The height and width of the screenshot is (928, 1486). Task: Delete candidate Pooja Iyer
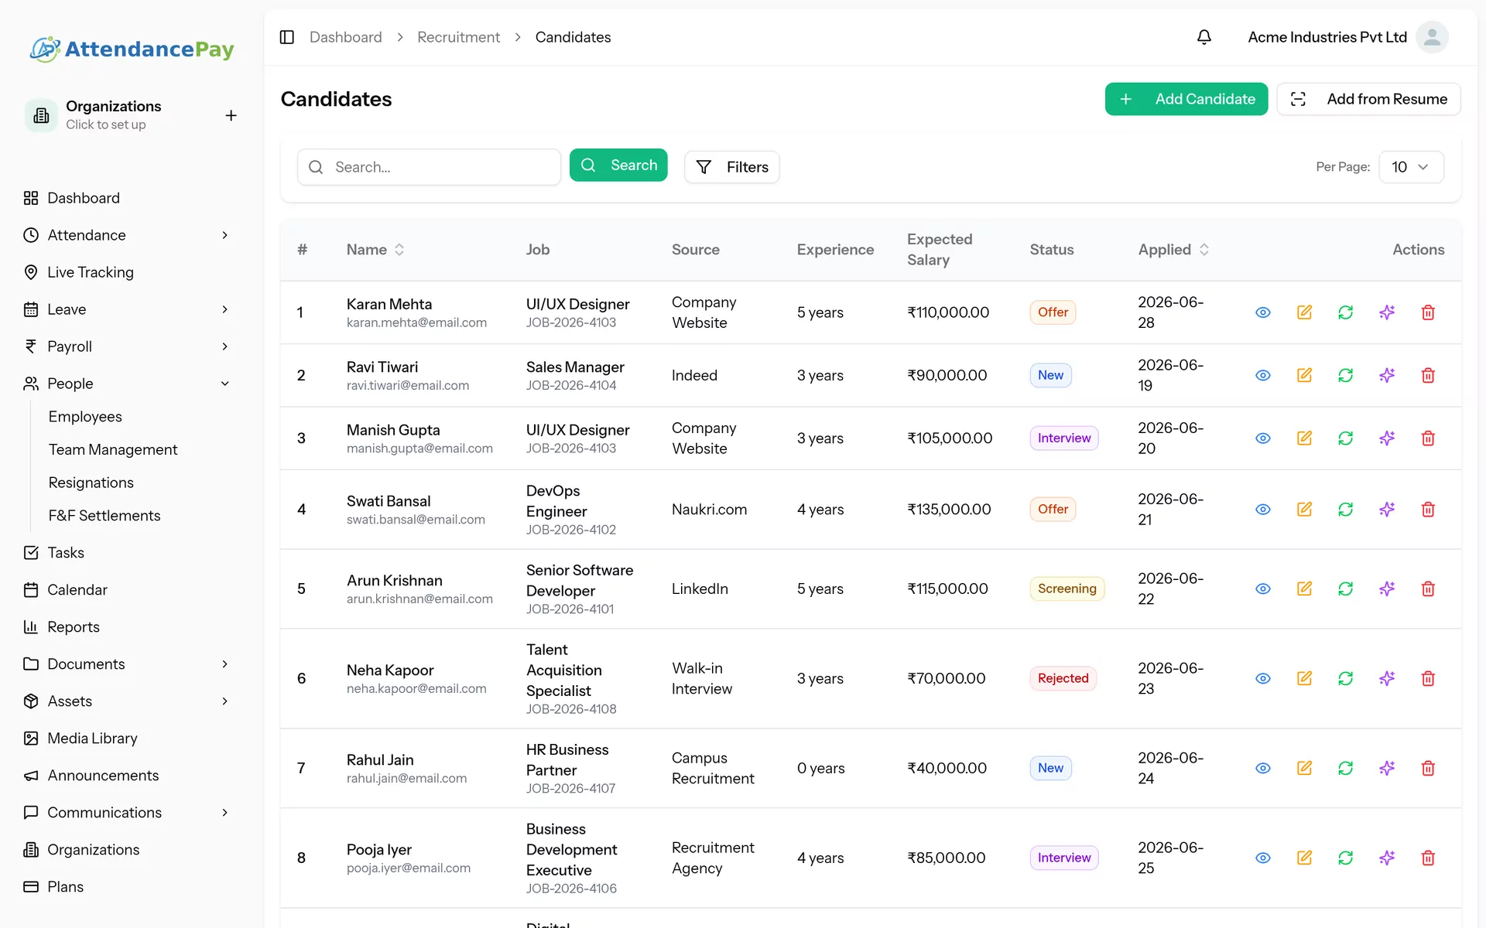point(1429,858)
